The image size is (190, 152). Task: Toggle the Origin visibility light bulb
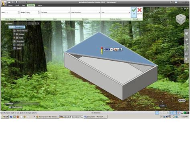[x=14, y=34]
